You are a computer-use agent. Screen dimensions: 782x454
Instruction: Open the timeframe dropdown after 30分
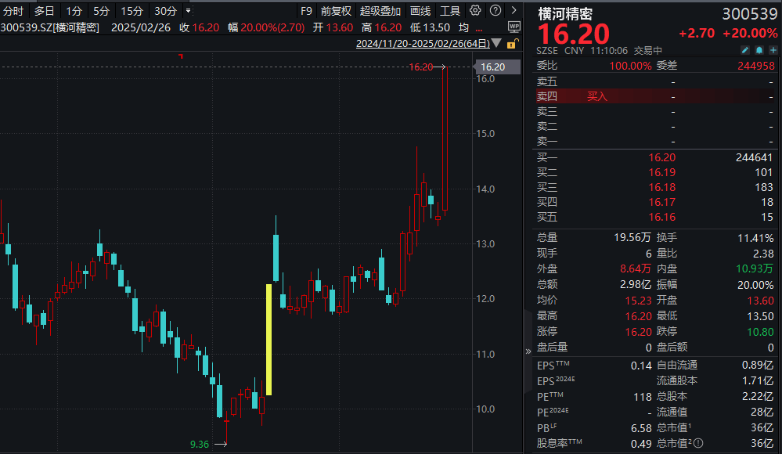click(x=188, y=10)
